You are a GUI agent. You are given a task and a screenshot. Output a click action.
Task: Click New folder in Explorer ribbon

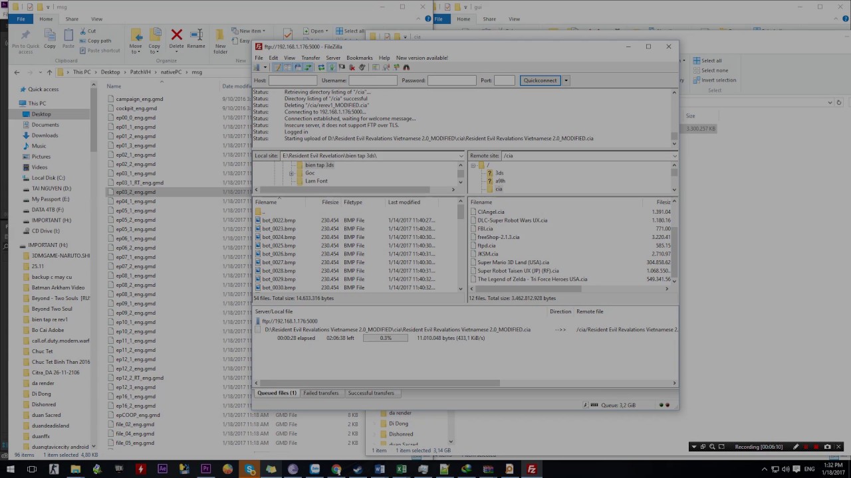(x=221, y=40)
